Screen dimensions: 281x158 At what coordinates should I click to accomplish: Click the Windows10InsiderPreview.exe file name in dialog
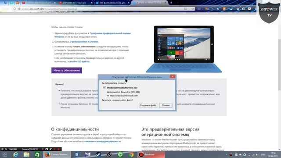point(122,88)
